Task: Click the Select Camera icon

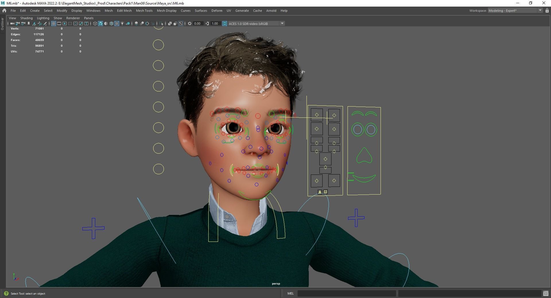Action: coord(12,23)
